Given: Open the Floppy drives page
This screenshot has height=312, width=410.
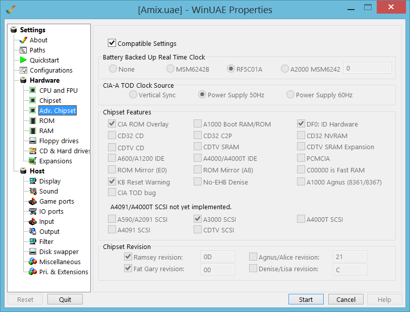Looking at the screenshot, I should [59, 141].
